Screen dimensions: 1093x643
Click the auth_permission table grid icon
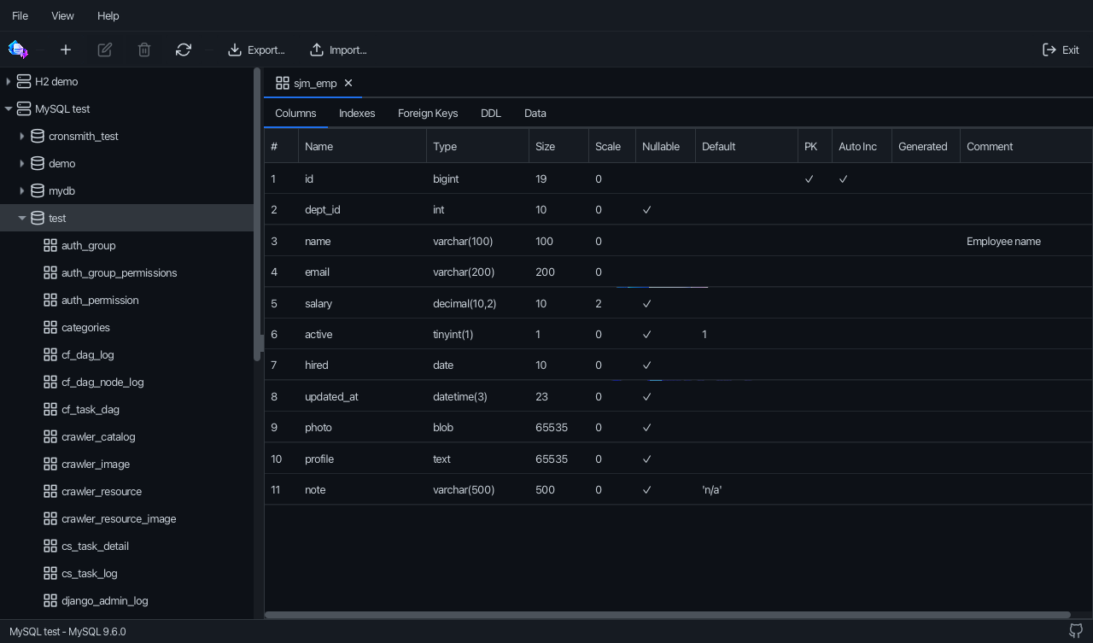tap(50, 300)
